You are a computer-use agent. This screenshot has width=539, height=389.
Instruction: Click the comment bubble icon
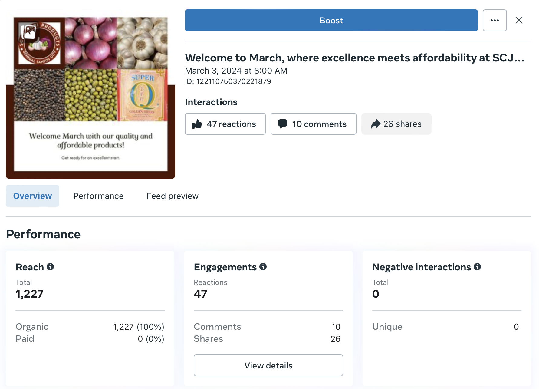pos(282,124)
